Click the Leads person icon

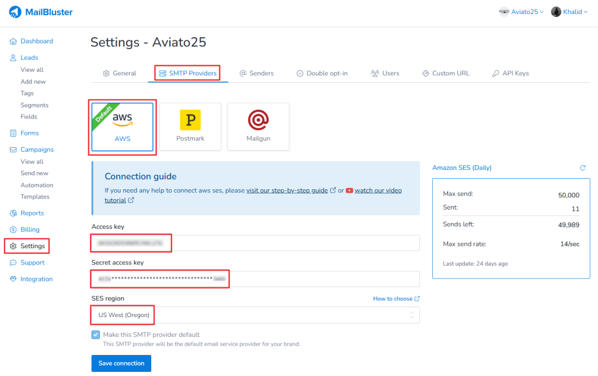pyautogui.click(x=13, y=58)
